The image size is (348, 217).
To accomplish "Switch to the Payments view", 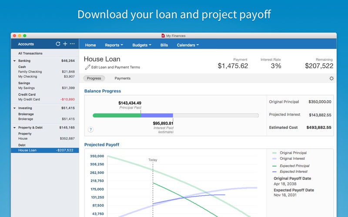I will (x=123, y=79).
